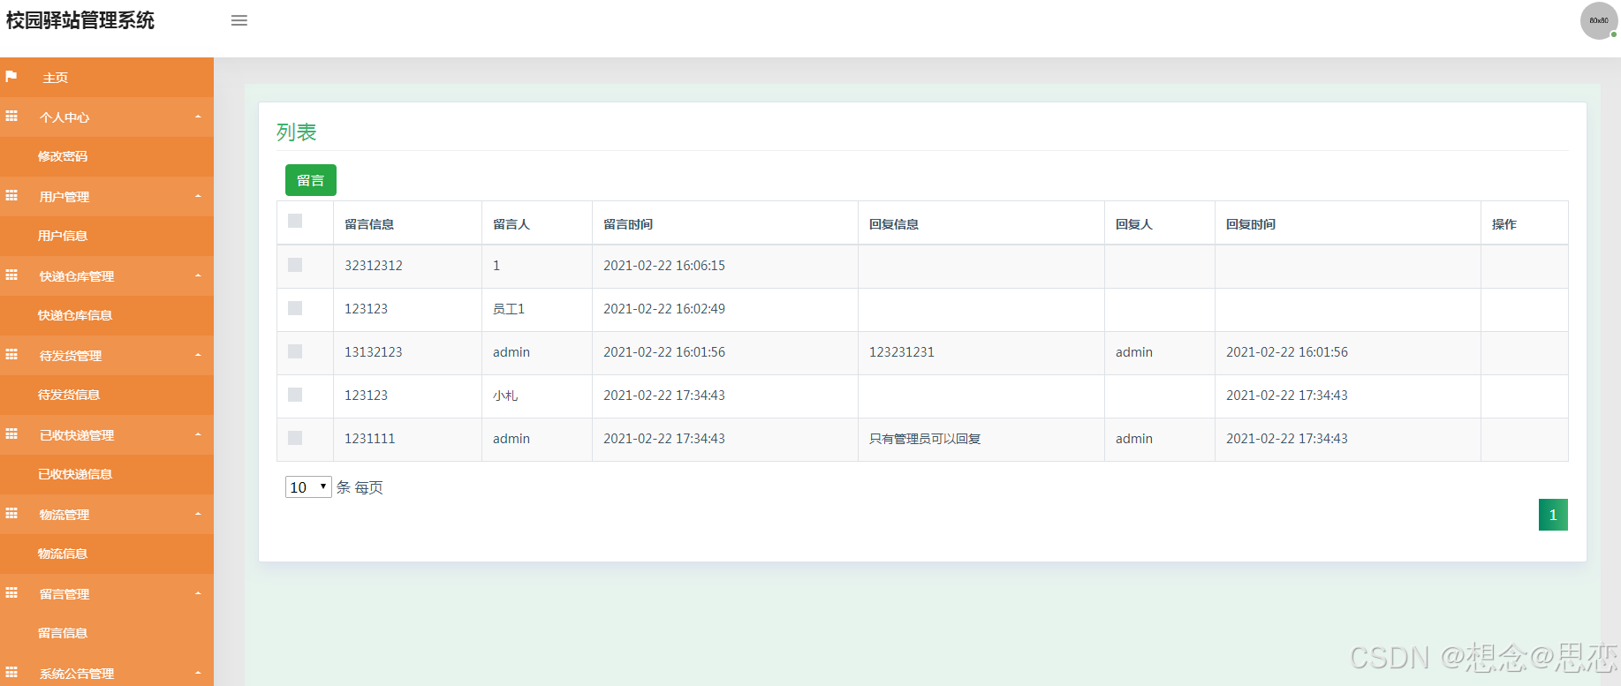
Task: Check the row by 员工1
Action: click(295, 308)
